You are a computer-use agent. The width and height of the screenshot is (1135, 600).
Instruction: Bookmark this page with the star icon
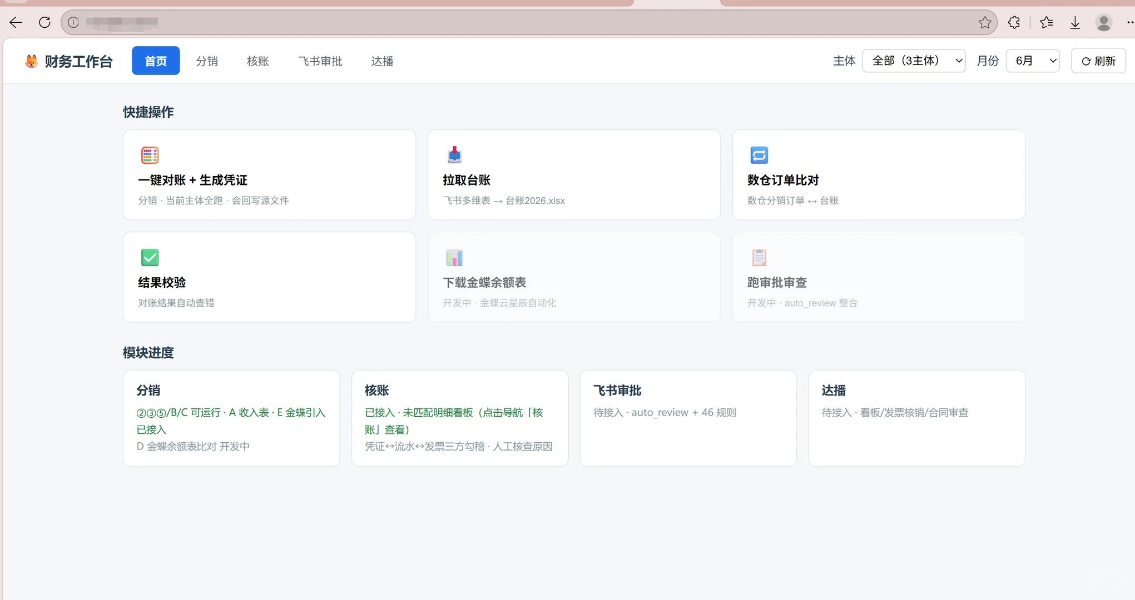tap(984, 22)
